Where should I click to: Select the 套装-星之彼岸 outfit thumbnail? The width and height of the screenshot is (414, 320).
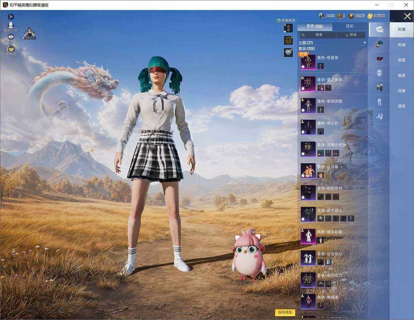coord(308,84)
